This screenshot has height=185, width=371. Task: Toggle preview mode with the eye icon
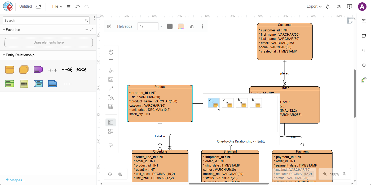pos(339,7)
